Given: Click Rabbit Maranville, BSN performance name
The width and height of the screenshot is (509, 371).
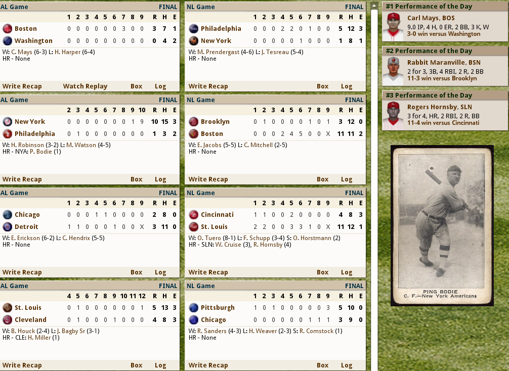Looking at the screenshot, I should 444,63.
